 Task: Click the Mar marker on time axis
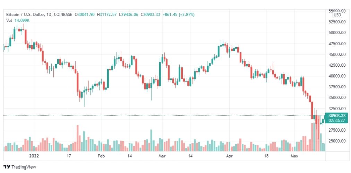tap(162, 156)
